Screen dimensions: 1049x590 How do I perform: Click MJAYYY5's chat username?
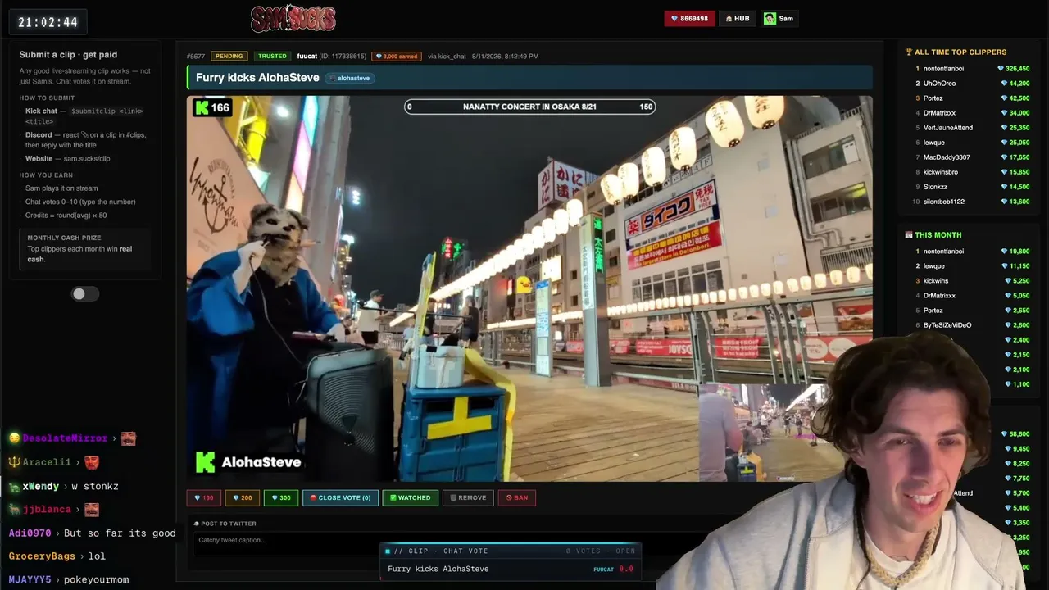click(x=30, y=579)
